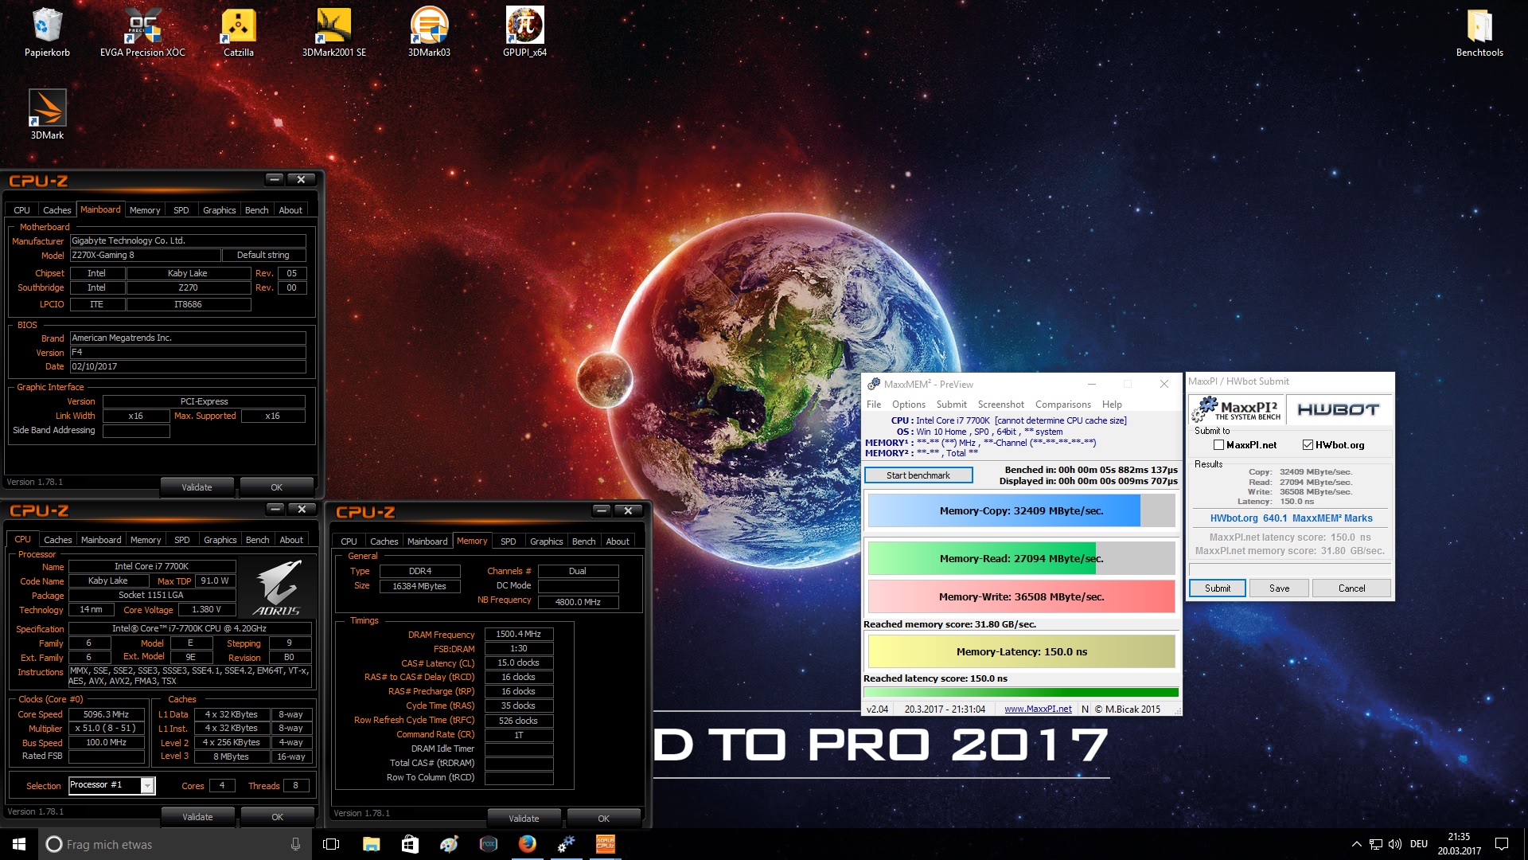The height and width of the screenshot is (860, 1528).
Task: Switch to Aorus CPU-Z in the taskbar
Action: point(606,844)
